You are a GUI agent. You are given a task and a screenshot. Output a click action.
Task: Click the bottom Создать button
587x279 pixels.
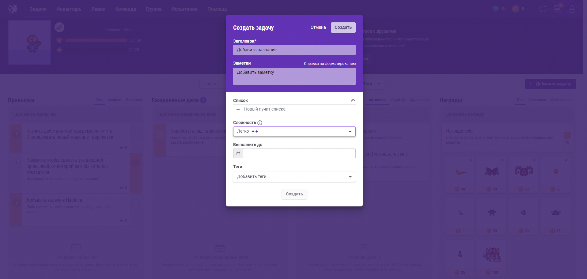click(x=294, y=194)
